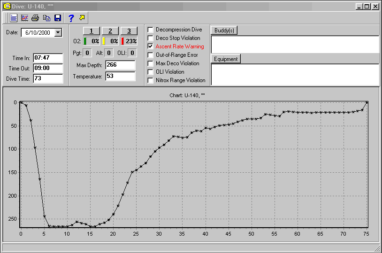Open help with the blue question mark
The height and width of the screenshot is (253, 382).
point(71,18)
